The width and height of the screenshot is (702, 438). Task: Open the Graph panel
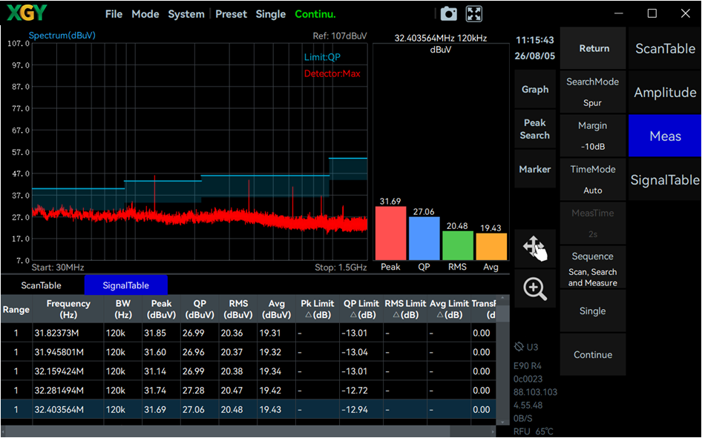[535, 89]
